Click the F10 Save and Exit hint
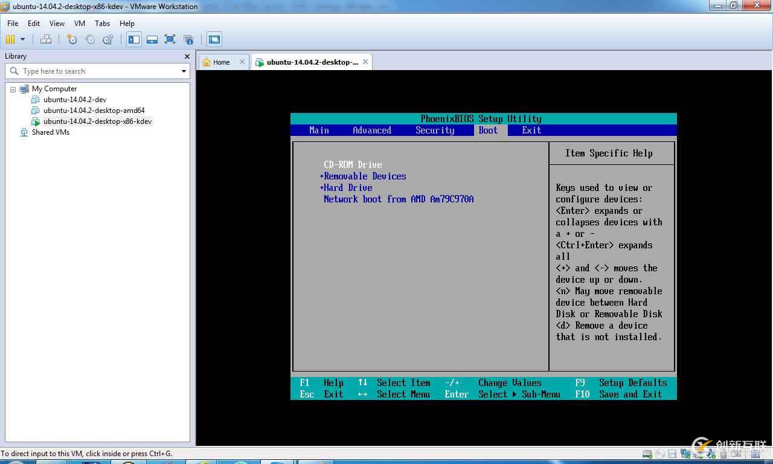 pyautogui.click(x=618, y=395)
